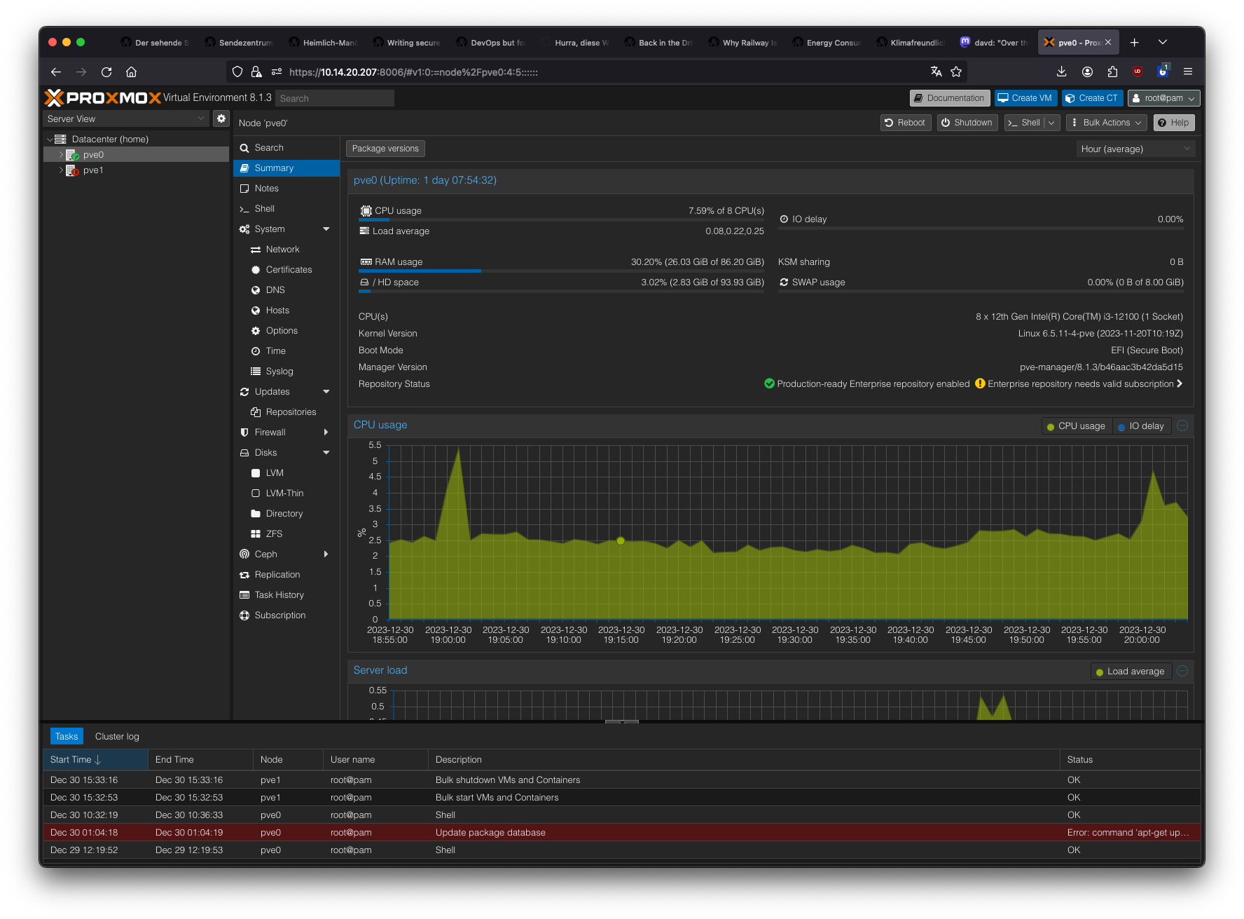Click the Proxmox header Search field

point(335,98)
